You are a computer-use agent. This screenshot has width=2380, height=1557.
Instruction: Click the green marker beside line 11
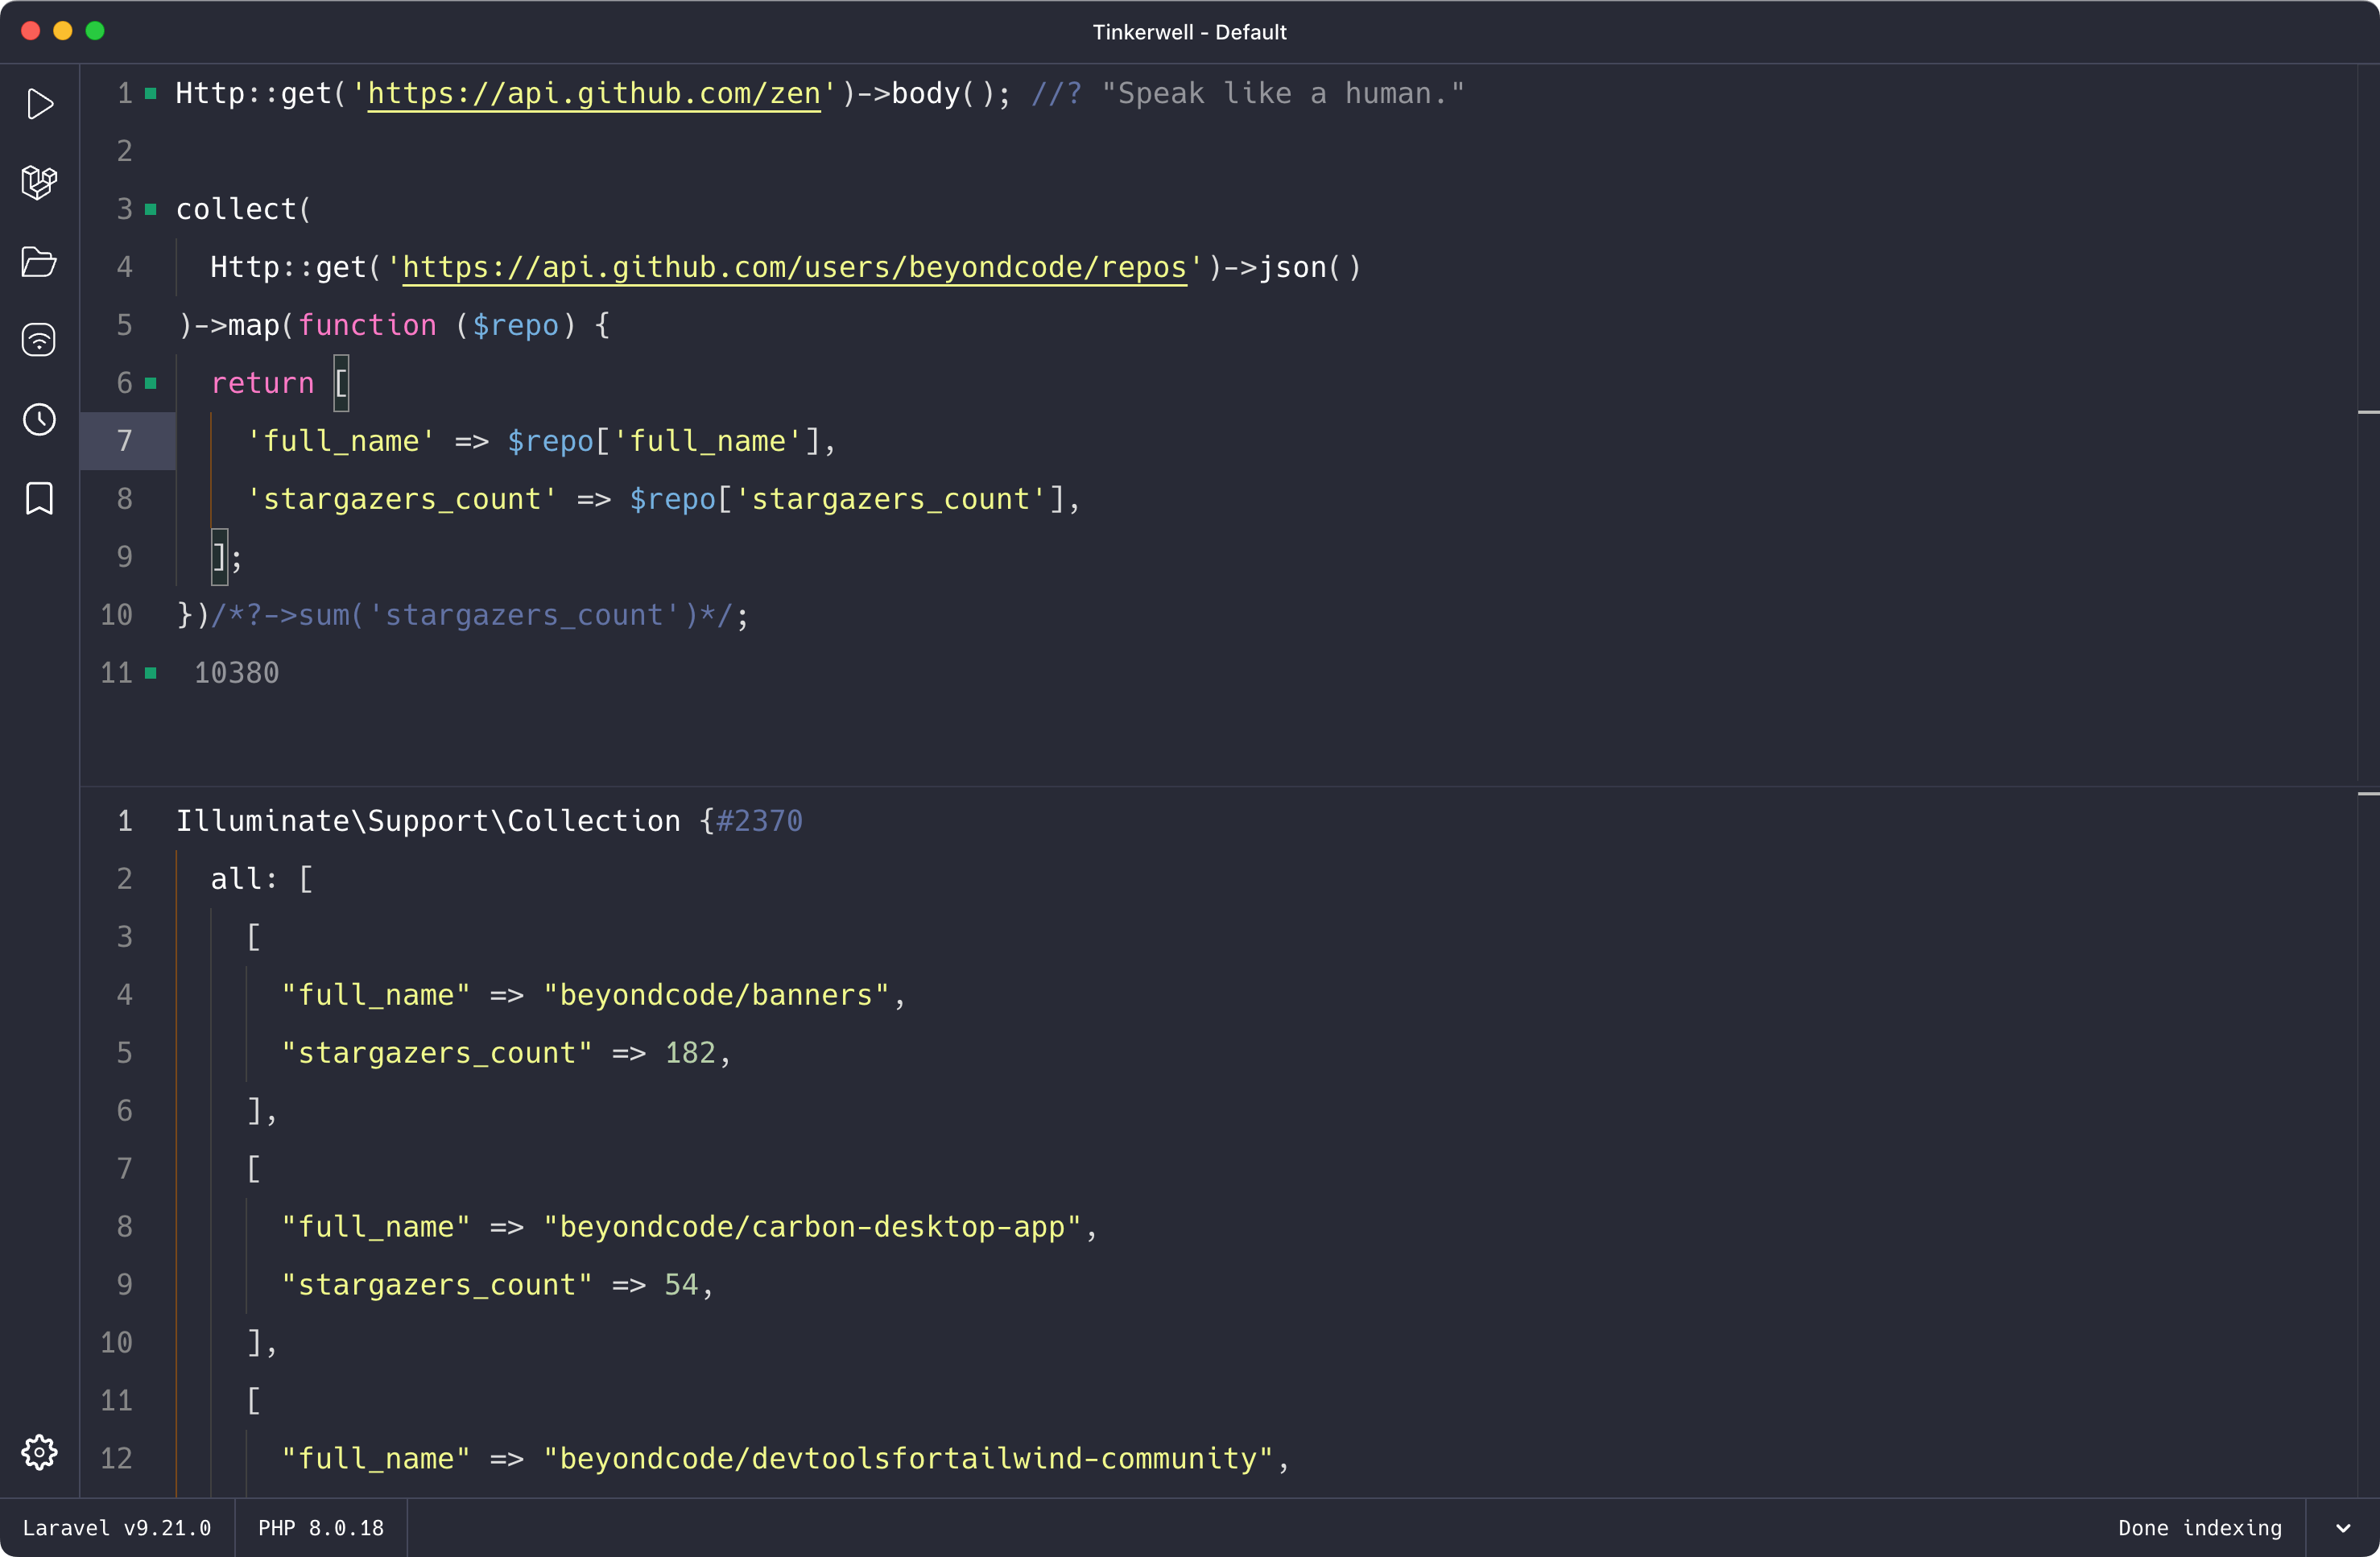[x=151, y=673]
